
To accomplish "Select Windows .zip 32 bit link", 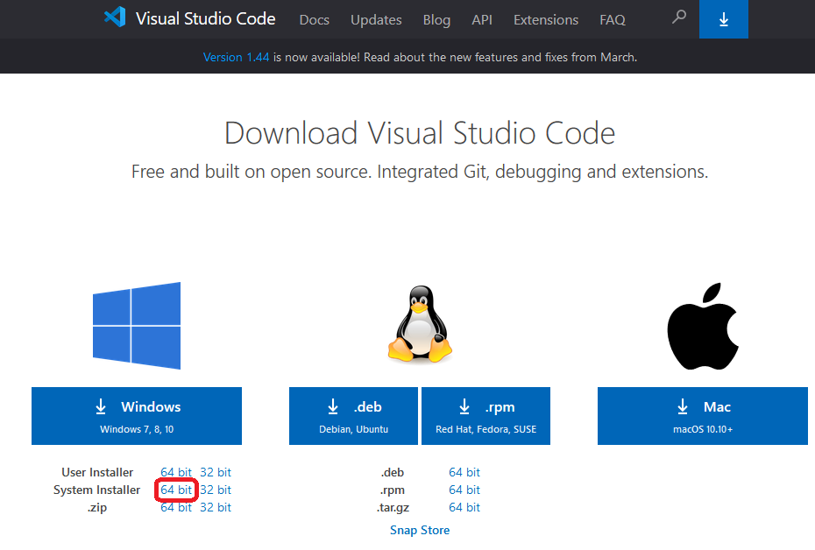I will [216, 507].
